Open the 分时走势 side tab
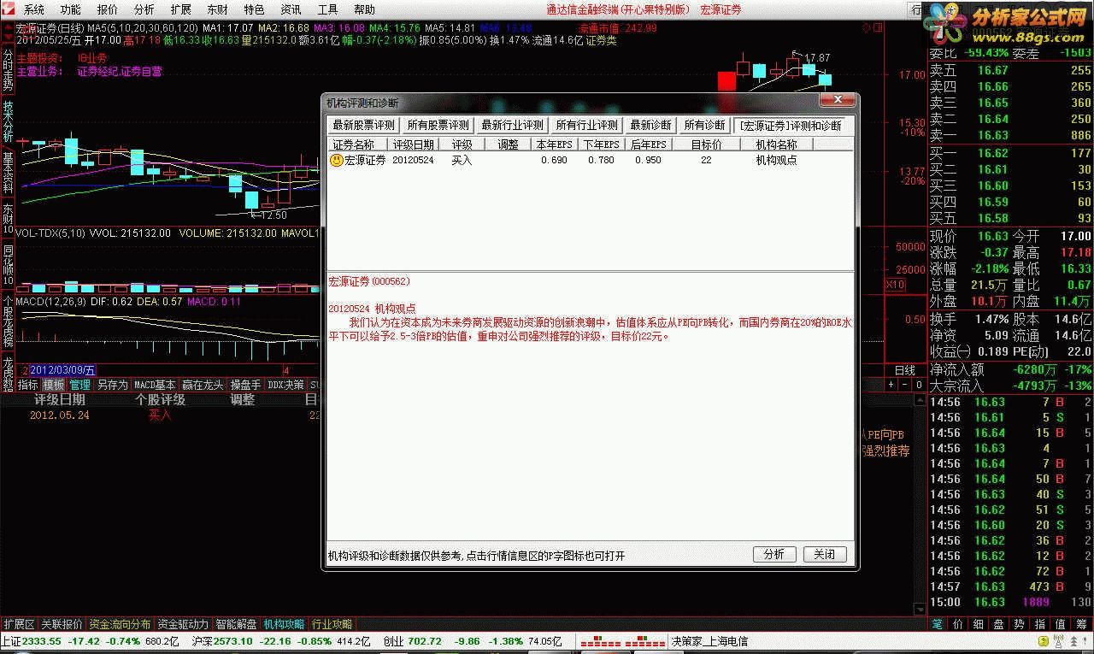 8,70
